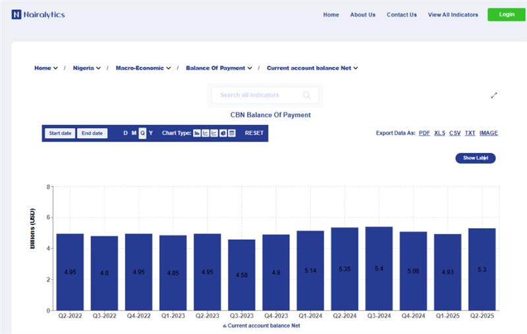Select monthly (M) frequency
This screenshot has height=334, width=527.
pos(134,133)
